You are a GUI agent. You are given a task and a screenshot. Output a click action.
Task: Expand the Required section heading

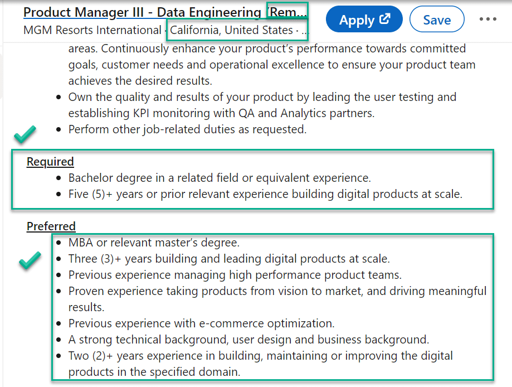(x=50, y=162)
